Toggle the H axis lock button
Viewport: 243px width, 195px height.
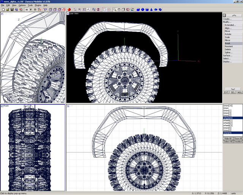click(x=27, y=10)
